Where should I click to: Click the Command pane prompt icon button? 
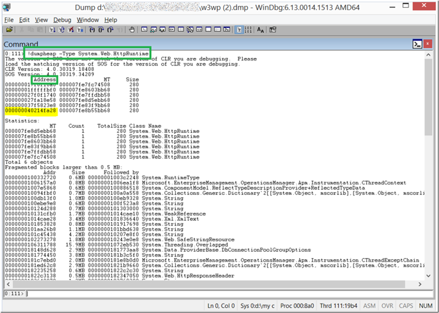(417, 44)
